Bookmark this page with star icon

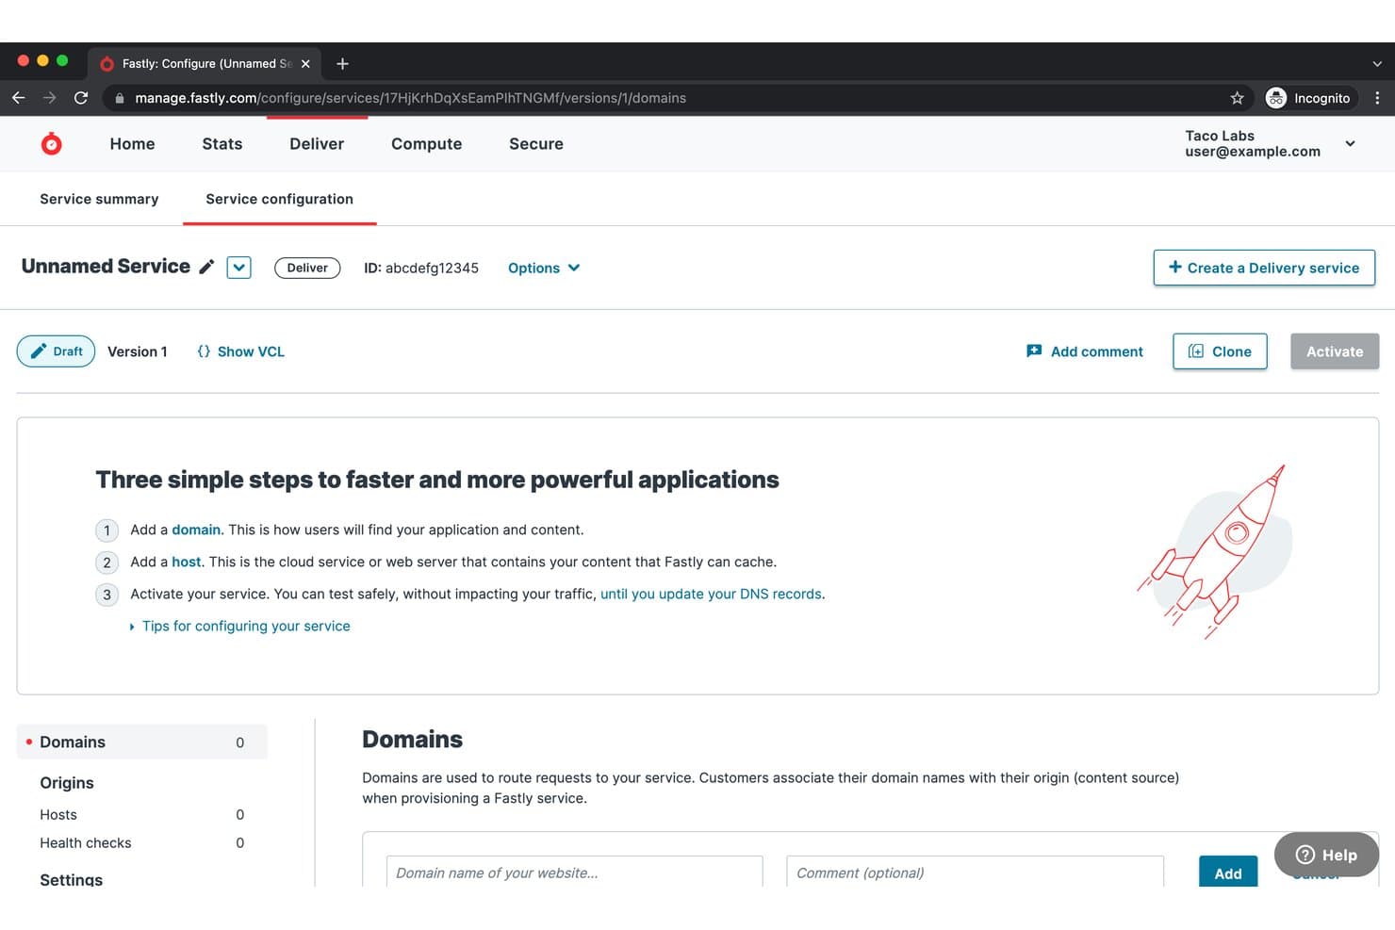coord(1237,98)
